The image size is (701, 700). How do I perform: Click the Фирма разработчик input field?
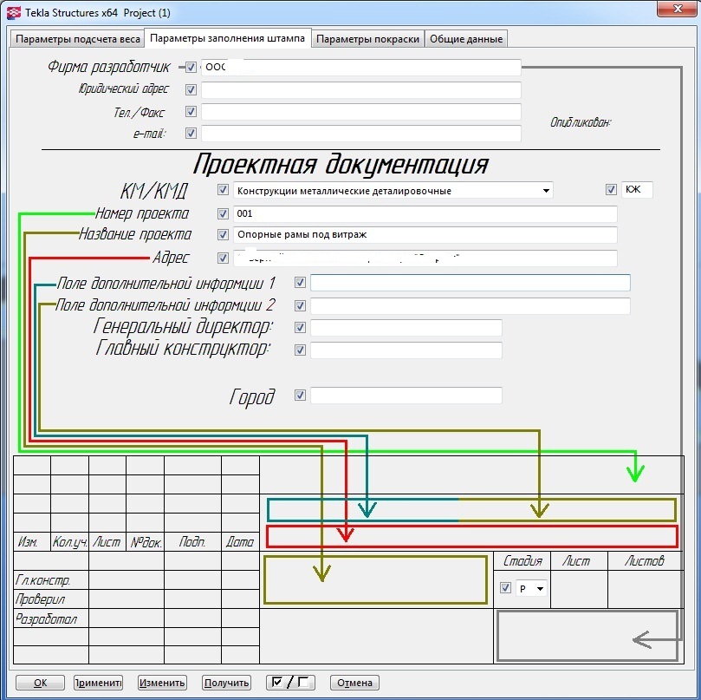click(x=361, y=67)
